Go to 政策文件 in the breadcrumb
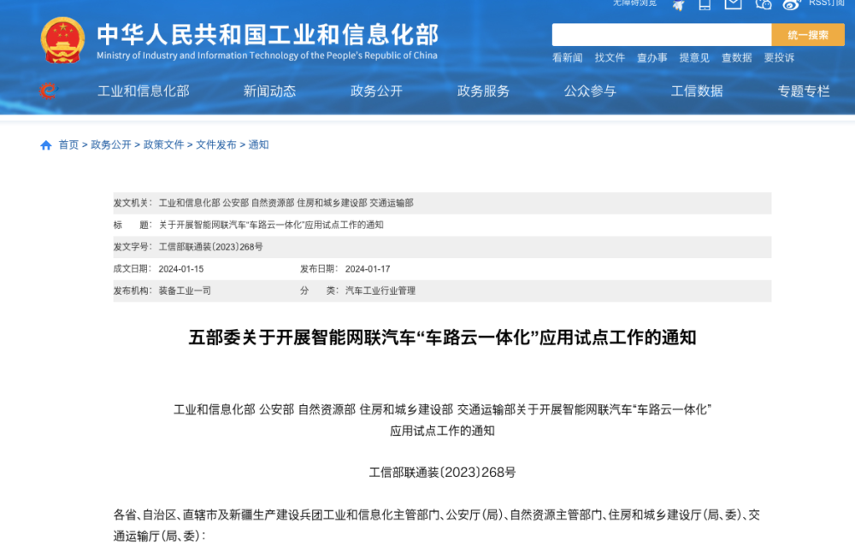The image size is (855, 558). point(163,145)
